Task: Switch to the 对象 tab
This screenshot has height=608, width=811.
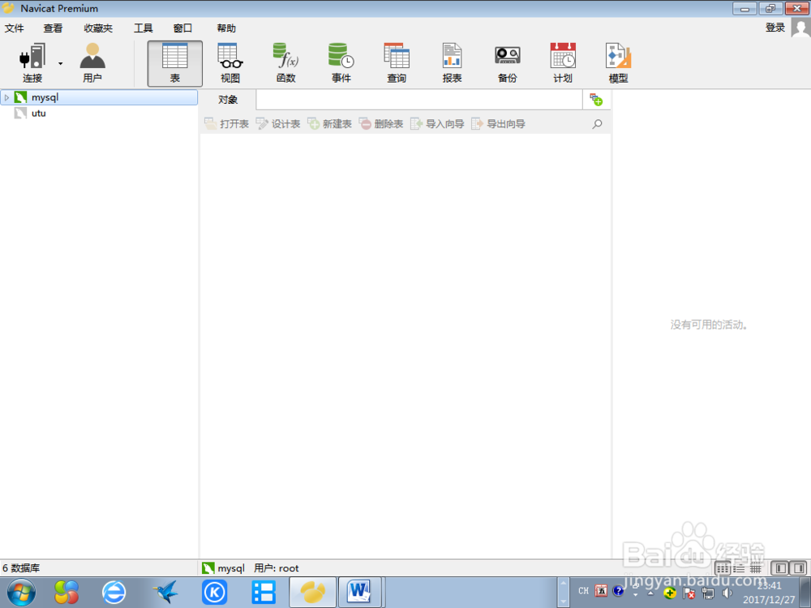Action: click(228, 100)
